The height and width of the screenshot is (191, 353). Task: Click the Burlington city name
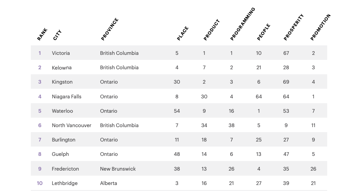coord(64,140)
